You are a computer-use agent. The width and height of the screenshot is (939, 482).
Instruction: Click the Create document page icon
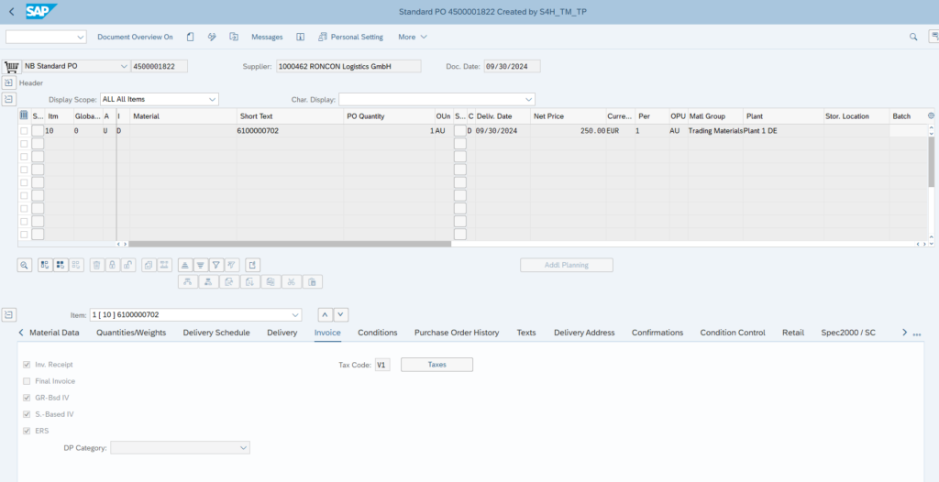click(x=191, y=37)
